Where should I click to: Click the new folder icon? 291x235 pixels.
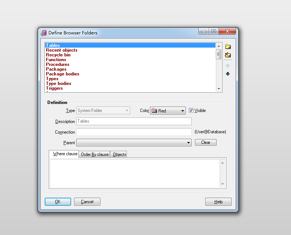228,46
